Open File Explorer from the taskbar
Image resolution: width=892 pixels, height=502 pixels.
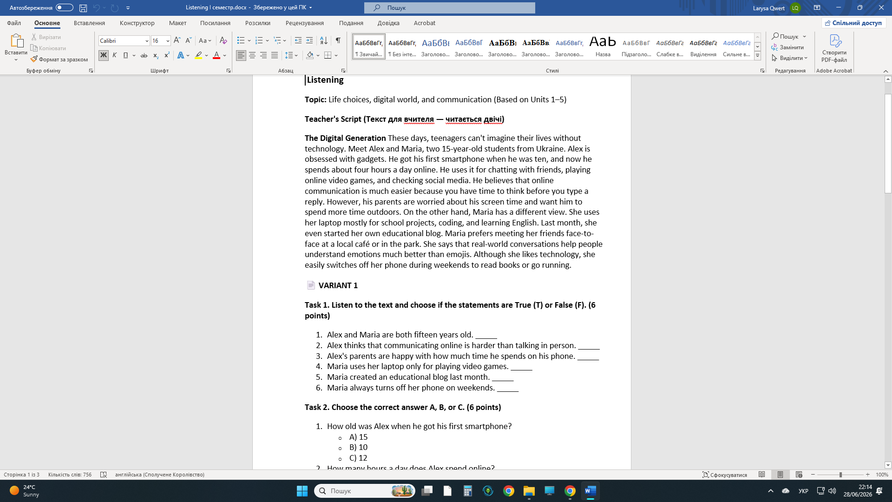point(529,491)
